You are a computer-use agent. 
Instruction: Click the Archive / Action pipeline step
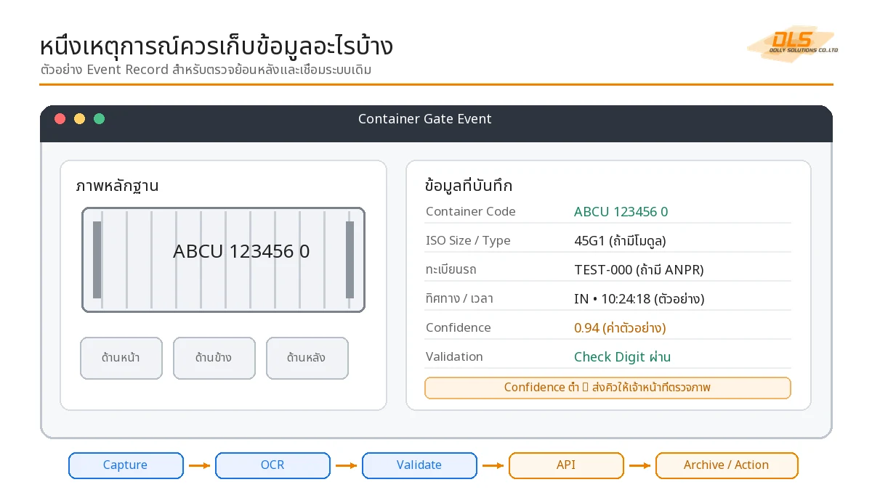tap(727, 465)
